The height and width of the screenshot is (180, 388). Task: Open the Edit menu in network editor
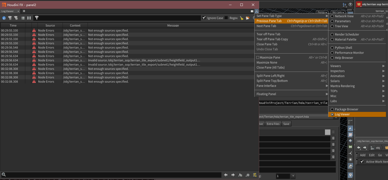tap(372, 155)
